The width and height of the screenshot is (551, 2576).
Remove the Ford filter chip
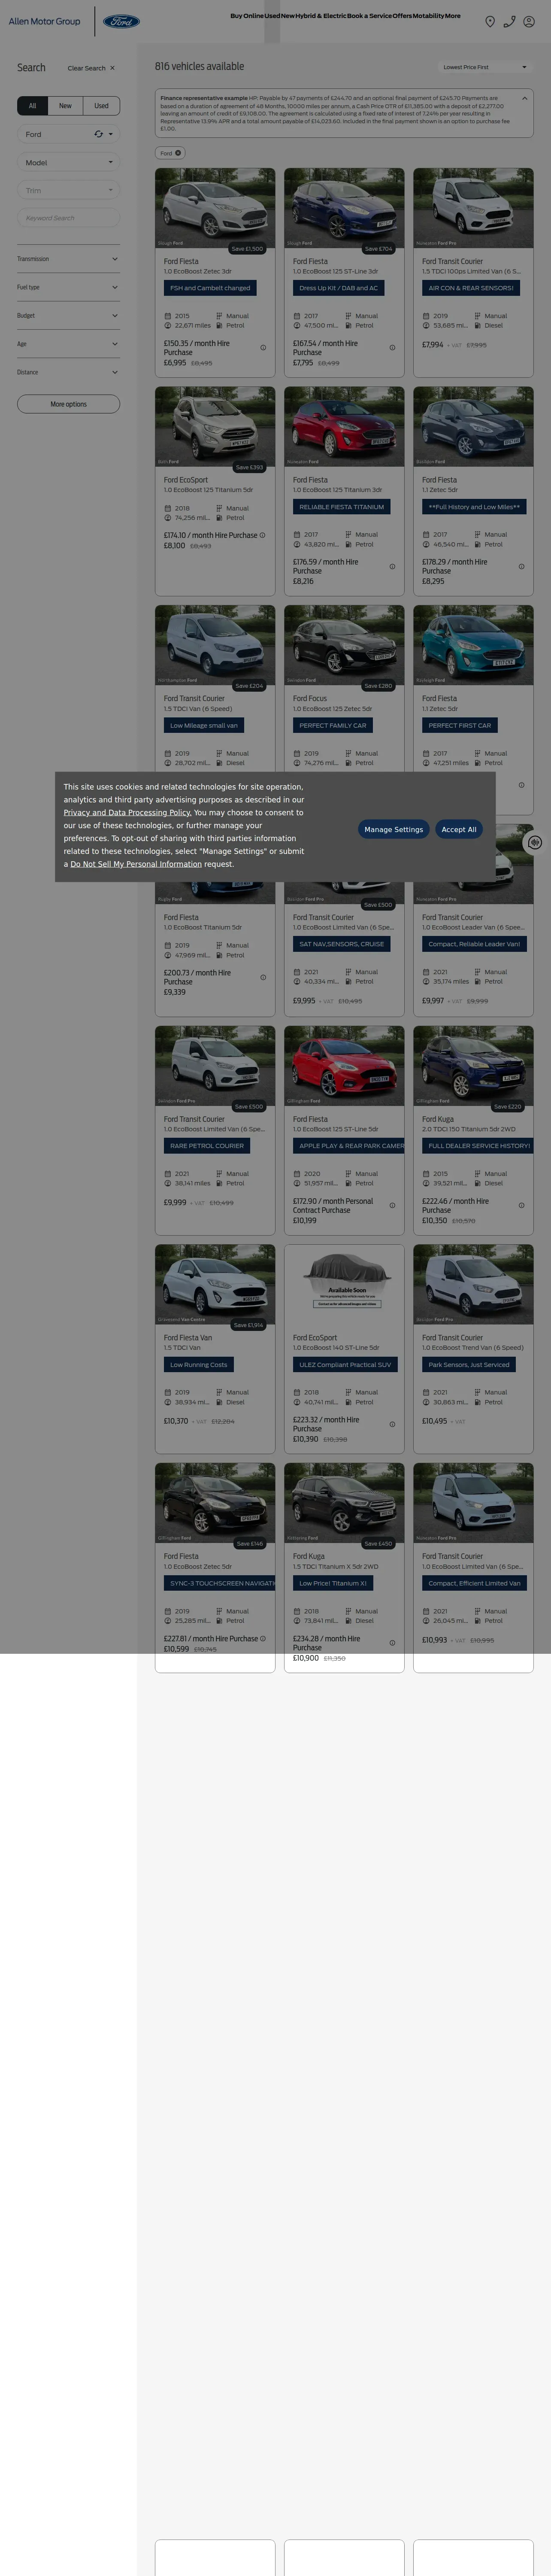[x=178, y=153]
